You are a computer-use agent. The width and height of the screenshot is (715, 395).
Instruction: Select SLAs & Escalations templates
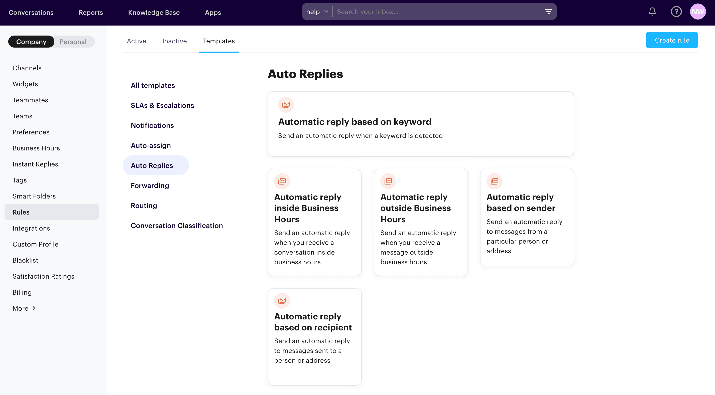click(162, 105)
